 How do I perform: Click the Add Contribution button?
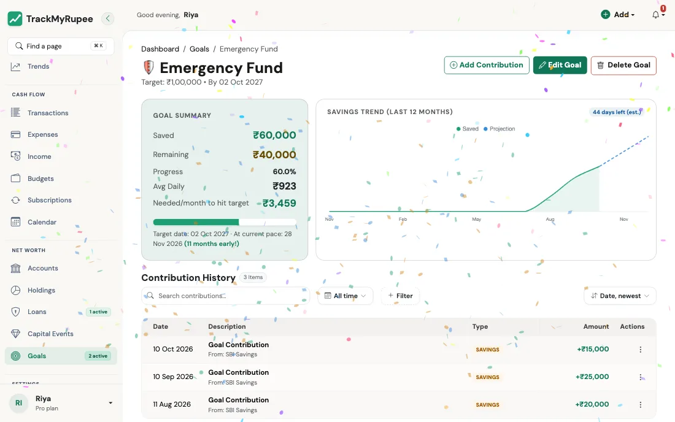(x=487, y=65)
